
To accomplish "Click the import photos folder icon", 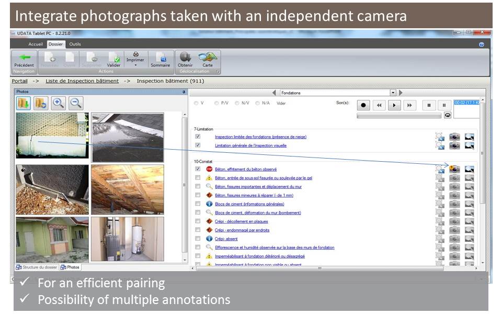I will pyautogui.click(x=24, y=103).
